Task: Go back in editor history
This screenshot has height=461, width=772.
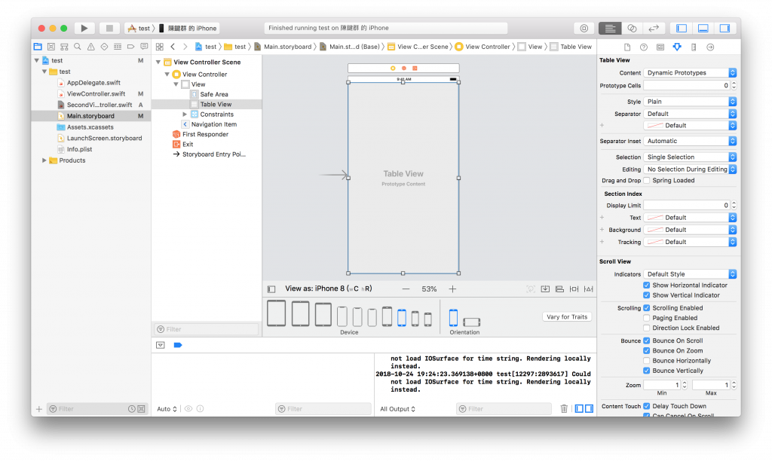Action: pyautogui.click(x=173, y=47)
